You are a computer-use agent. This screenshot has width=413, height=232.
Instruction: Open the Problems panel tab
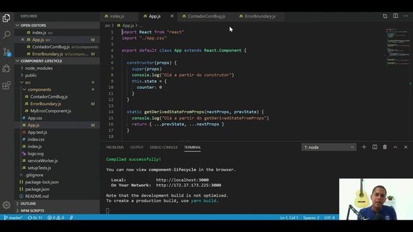click(115, 148)
